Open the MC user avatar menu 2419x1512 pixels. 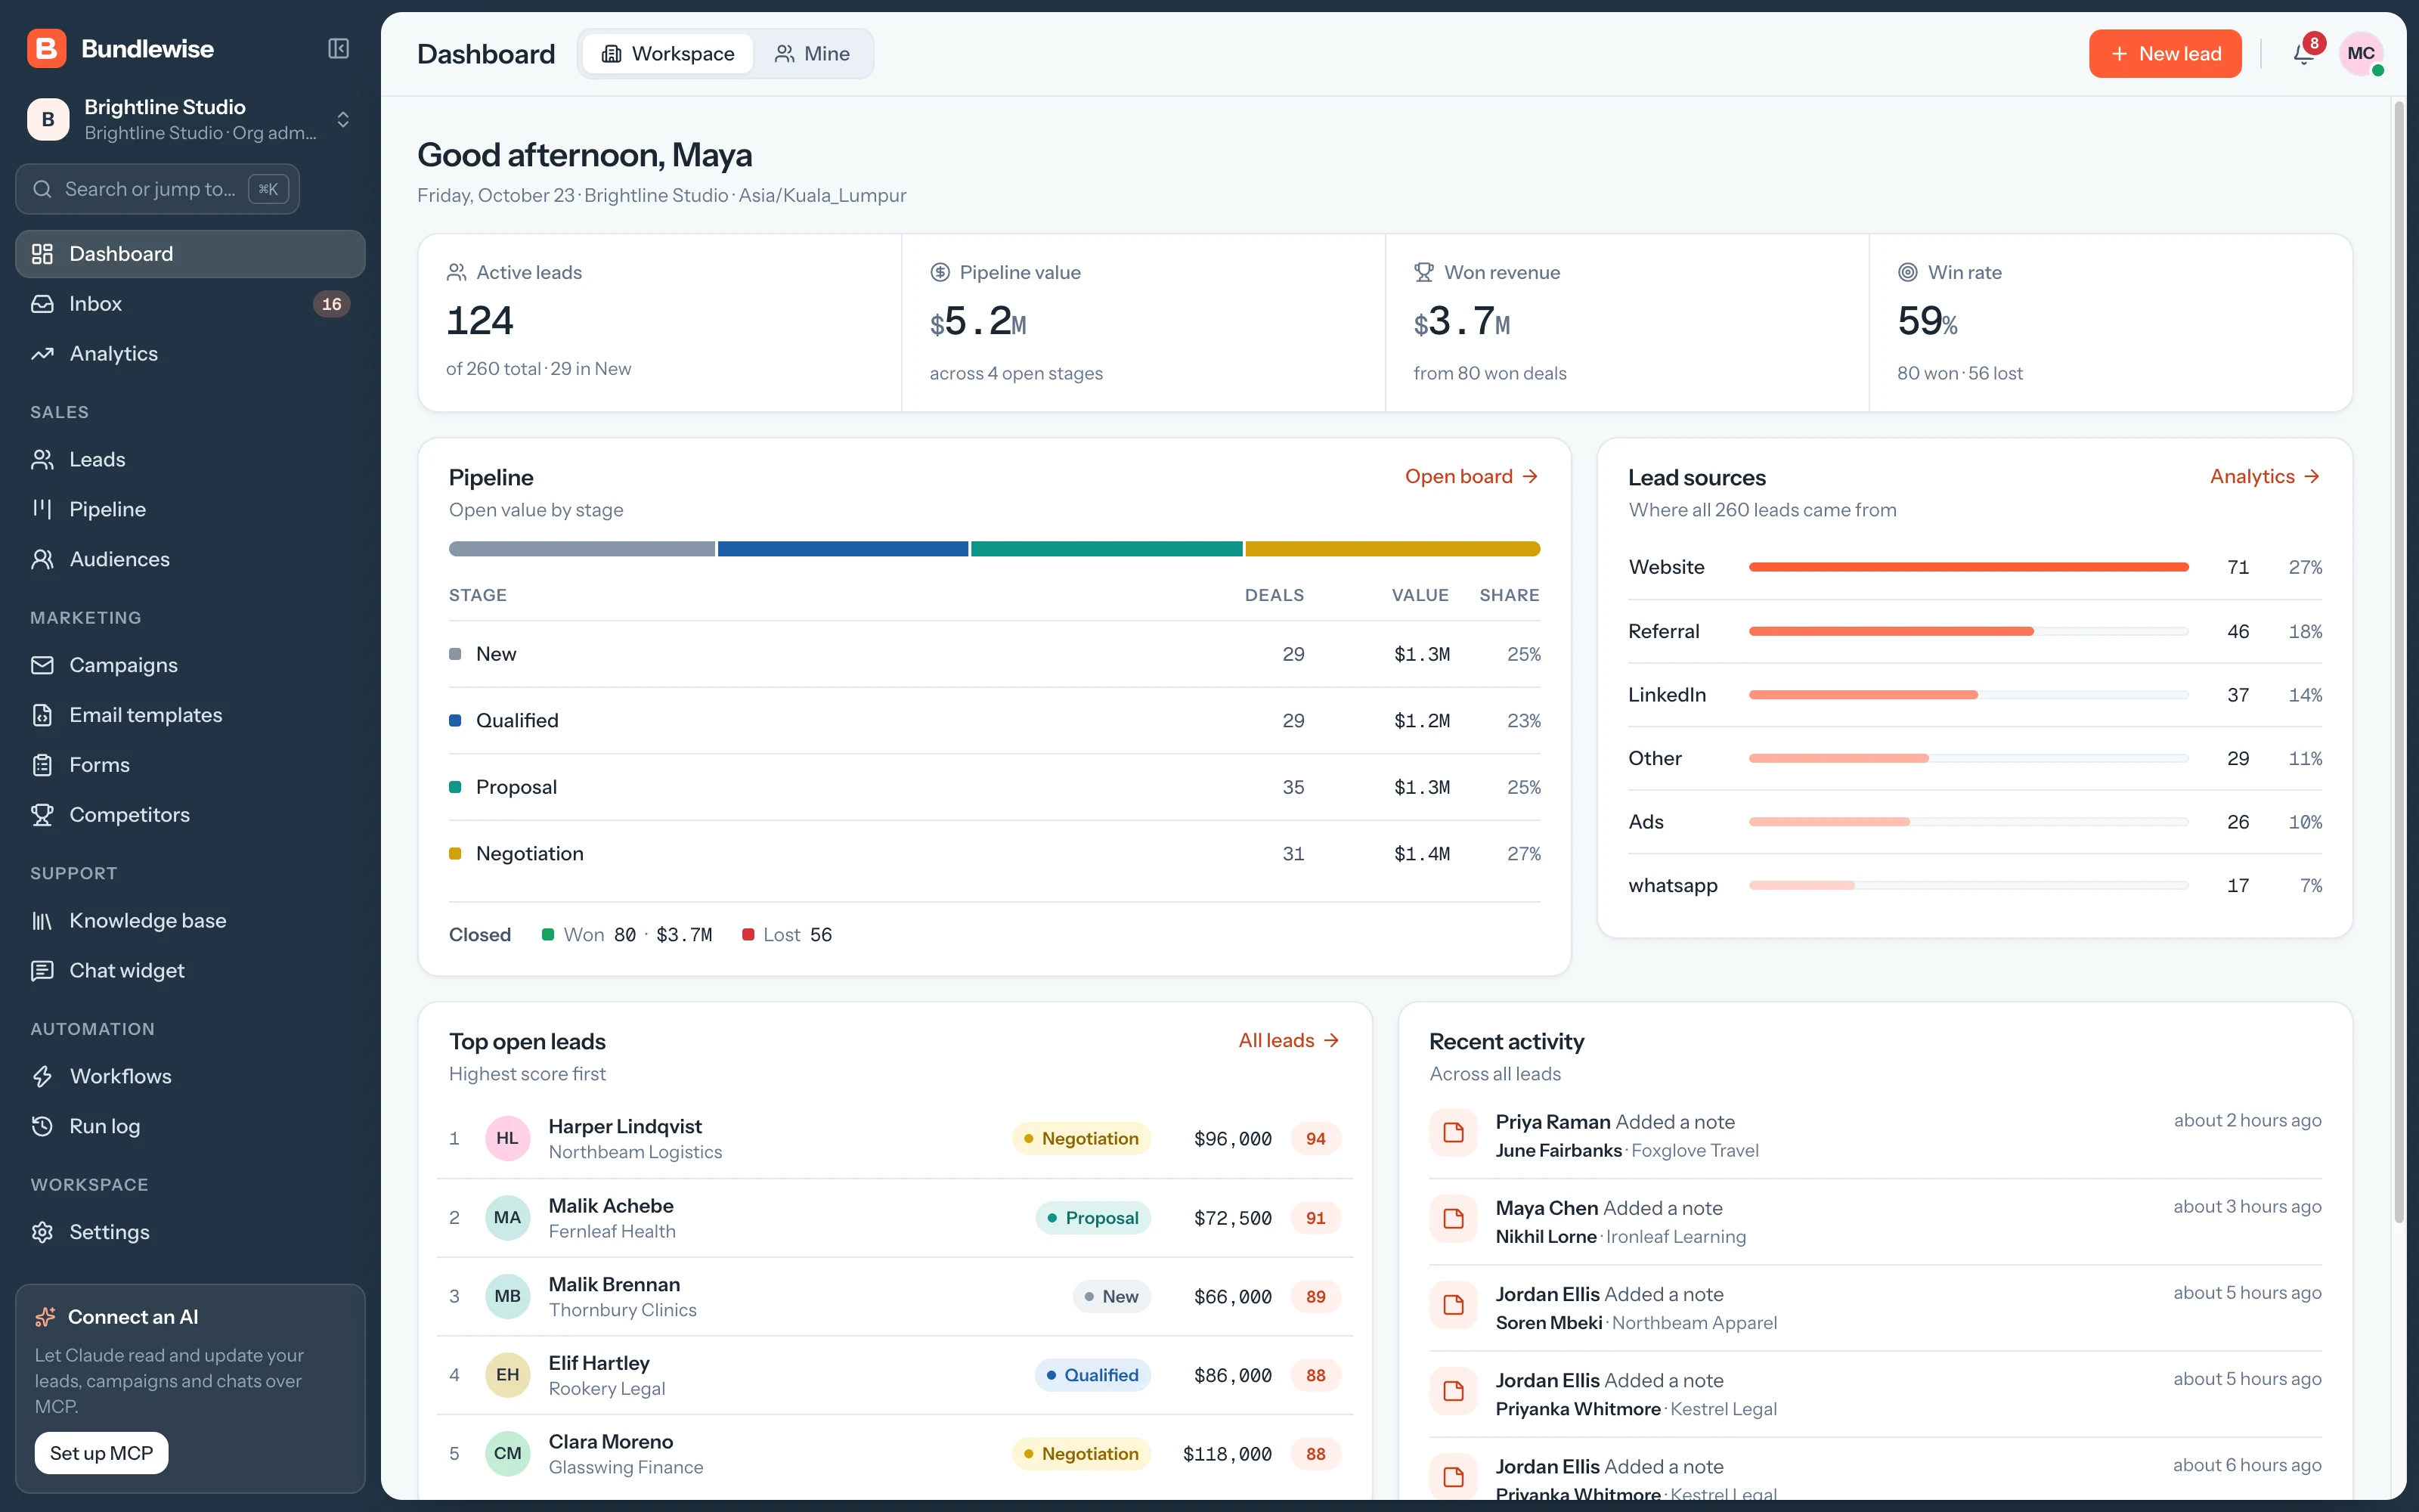pos(2361,54)
